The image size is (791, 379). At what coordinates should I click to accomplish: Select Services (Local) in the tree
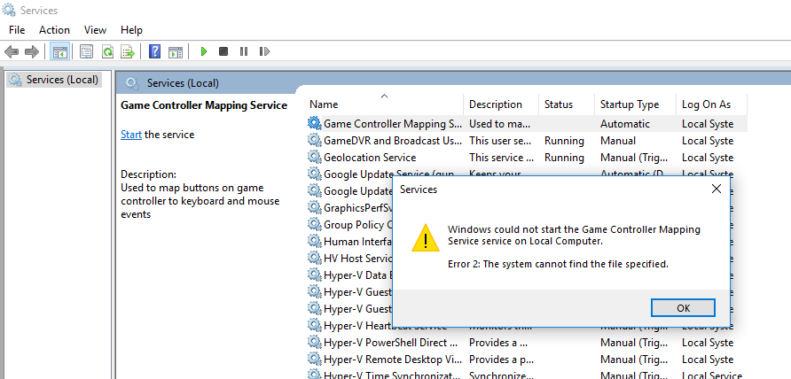coord(62,80)
